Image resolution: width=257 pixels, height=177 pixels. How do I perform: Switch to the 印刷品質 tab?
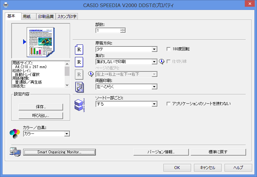tap(46, 16)
